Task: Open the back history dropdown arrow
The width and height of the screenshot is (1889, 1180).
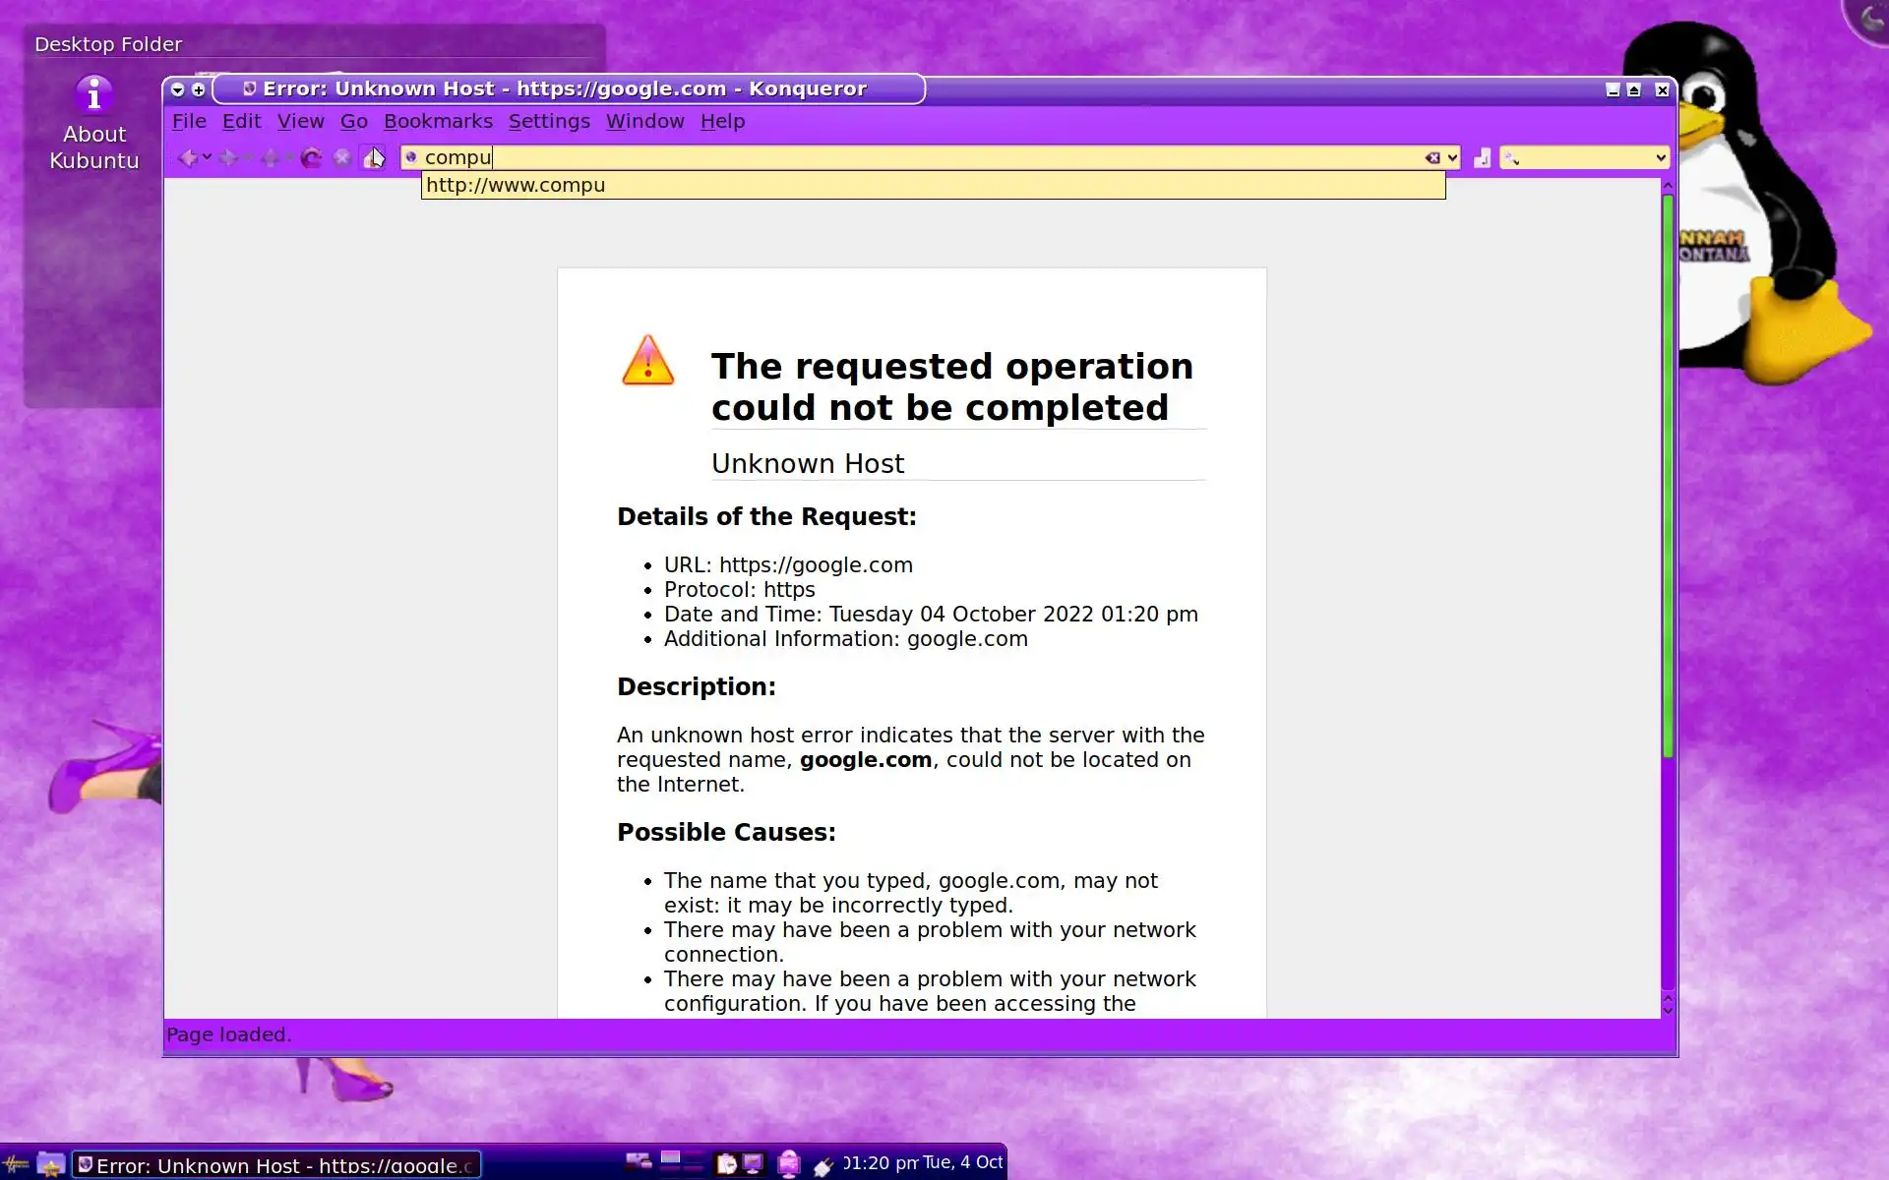Action: 207,157
